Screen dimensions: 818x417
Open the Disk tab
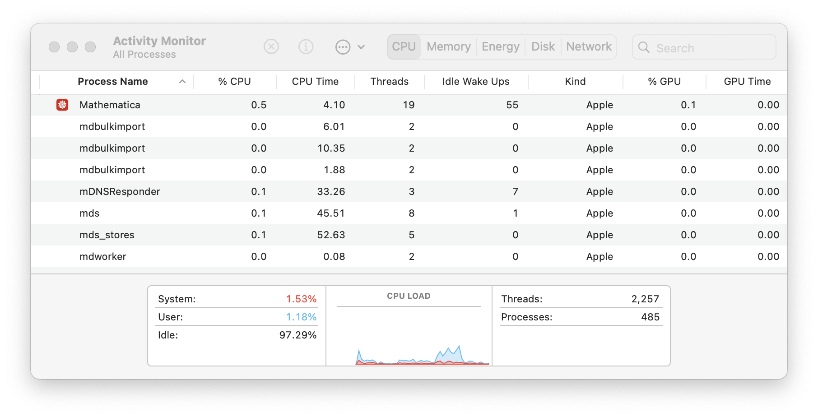point(543,47)
